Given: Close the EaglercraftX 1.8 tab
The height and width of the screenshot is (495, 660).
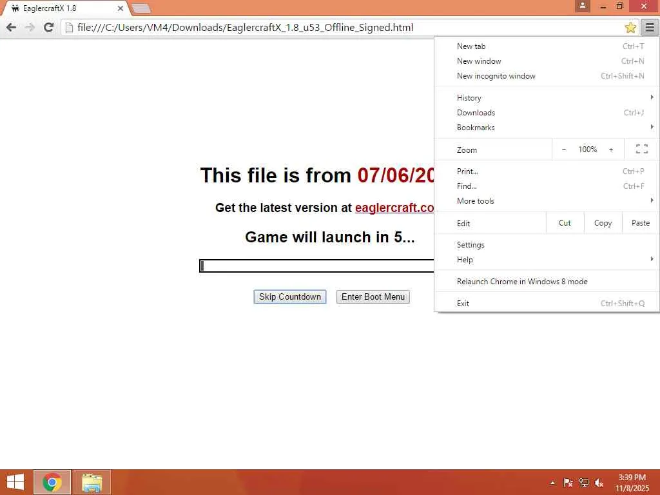Looking at the screenshot, I should click(121, 8).
